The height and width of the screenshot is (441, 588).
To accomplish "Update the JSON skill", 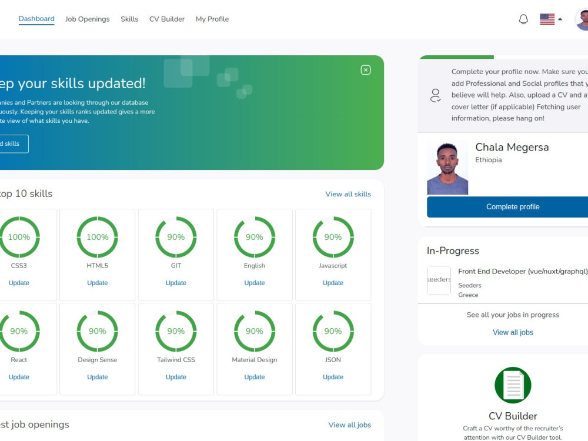I will 333,377.
